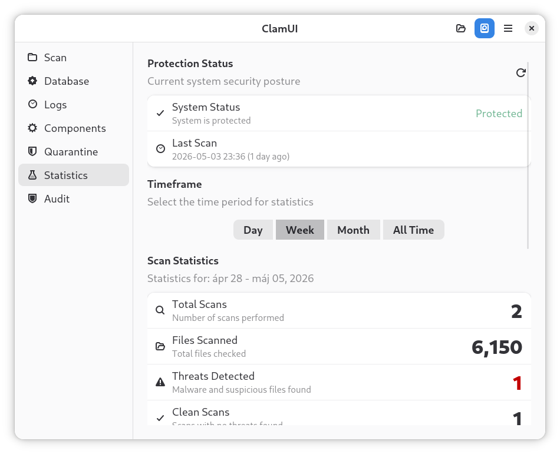Refresh the protection status
Image resolution: width=560 pixels, height=454 pixels.
coord(521,73)
